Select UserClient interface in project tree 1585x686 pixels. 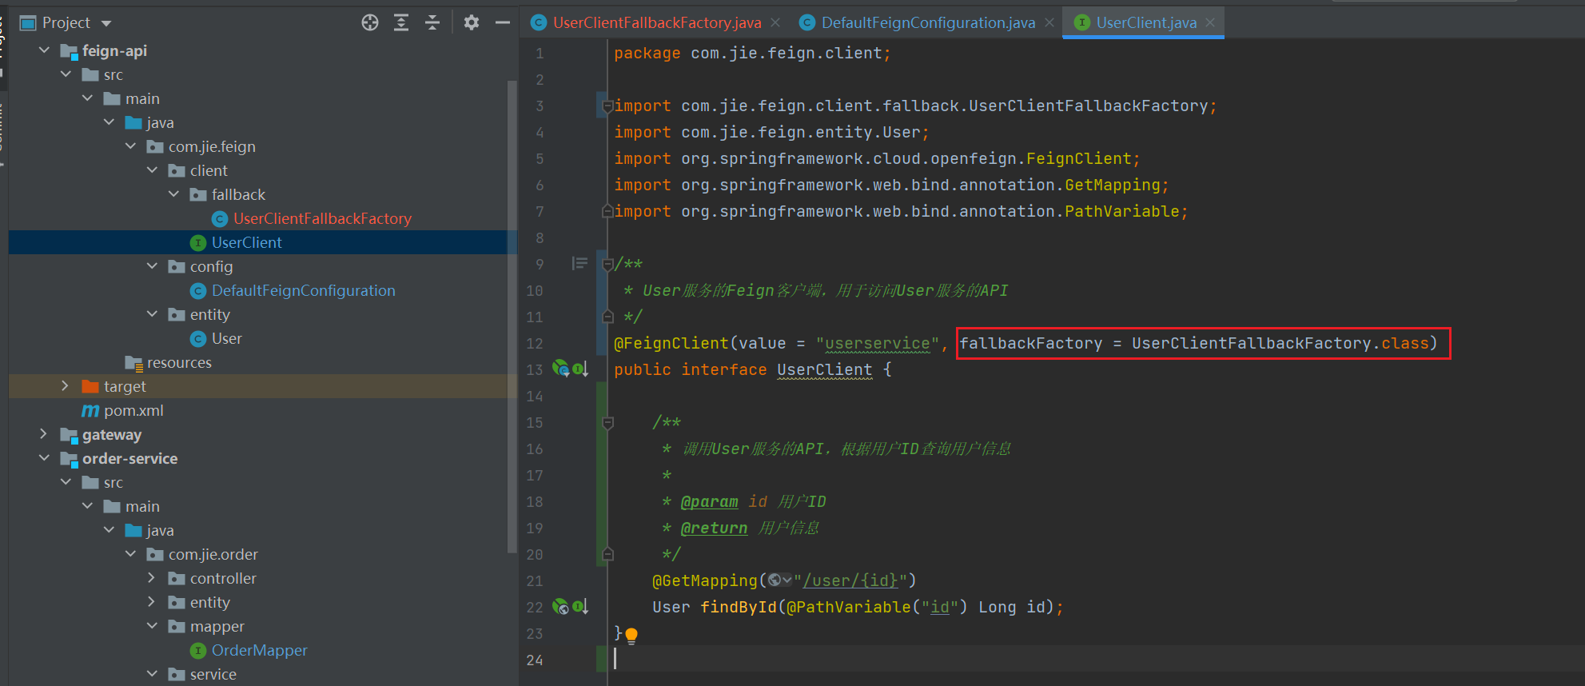point(246,242)
